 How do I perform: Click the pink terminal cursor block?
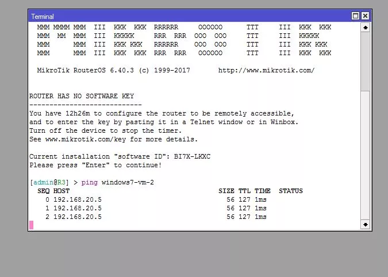(31, 225)
